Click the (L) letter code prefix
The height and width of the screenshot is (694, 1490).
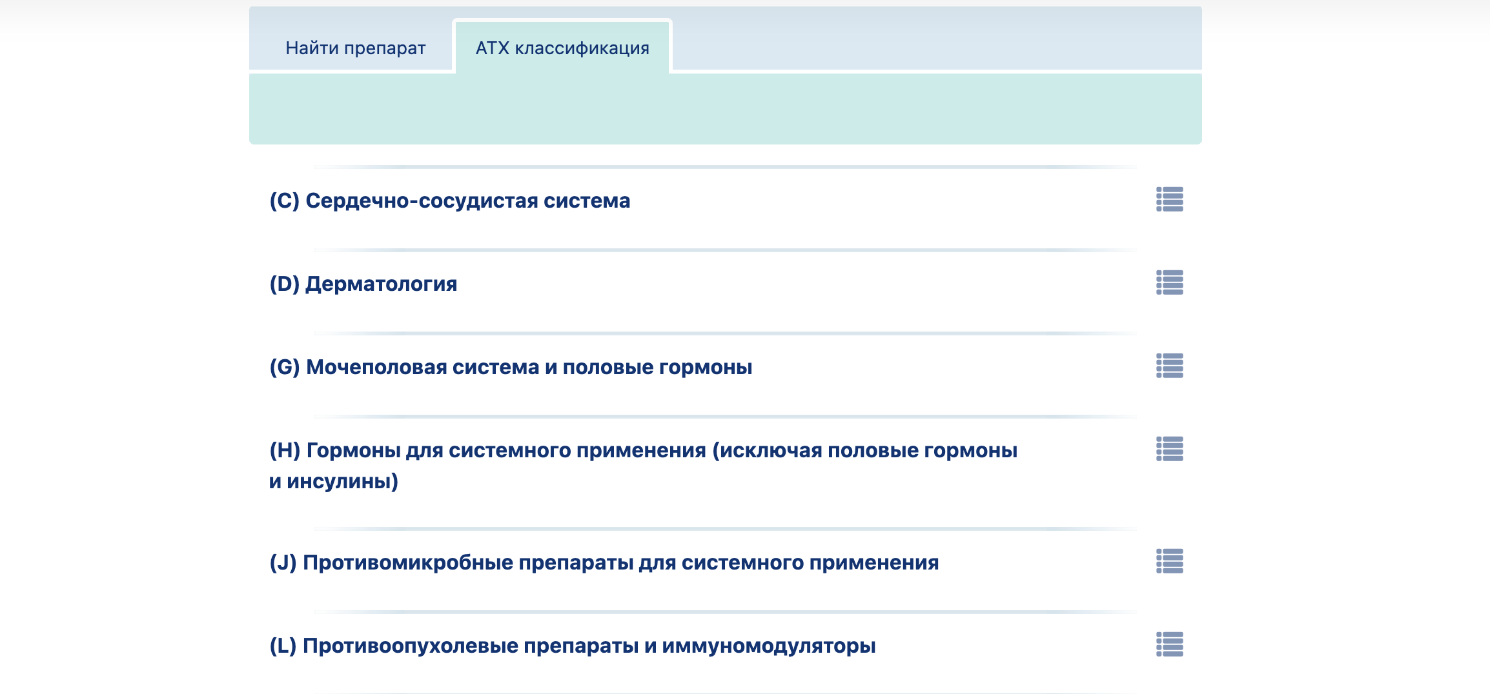[283, 646]
